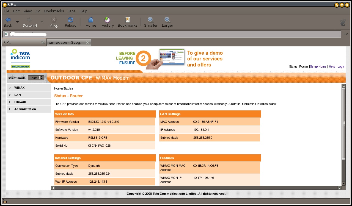Click the Go button beside address bar
This screenshot has width=352, height=206.
coord(346,34)
